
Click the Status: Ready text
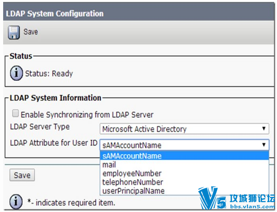pyautogui.click(x=49, y=73)
